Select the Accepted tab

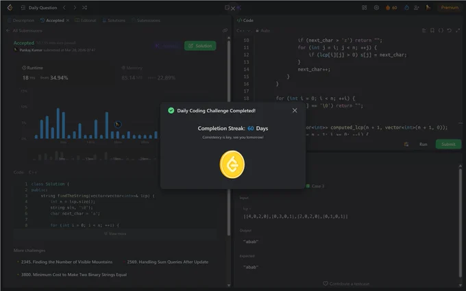point(52,21)
